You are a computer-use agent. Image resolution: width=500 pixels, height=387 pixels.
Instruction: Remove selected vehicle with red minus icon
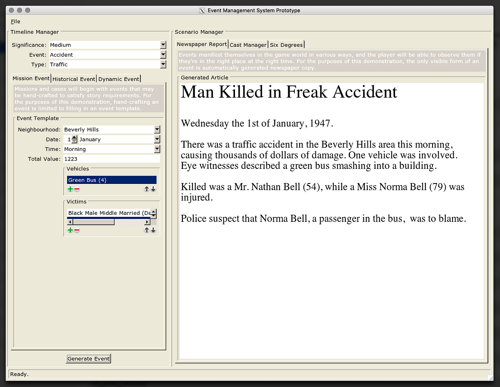point(77,189)
